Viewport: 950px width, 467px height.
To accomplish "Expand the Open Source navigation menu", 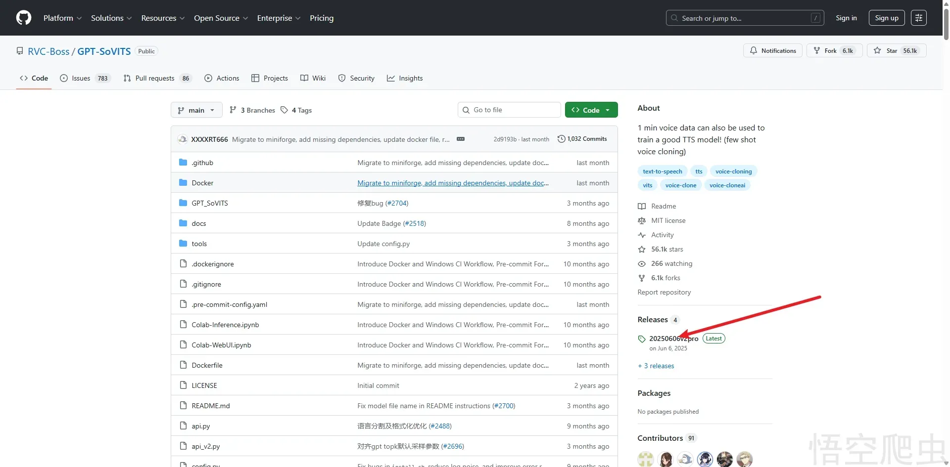I will 221,18.
